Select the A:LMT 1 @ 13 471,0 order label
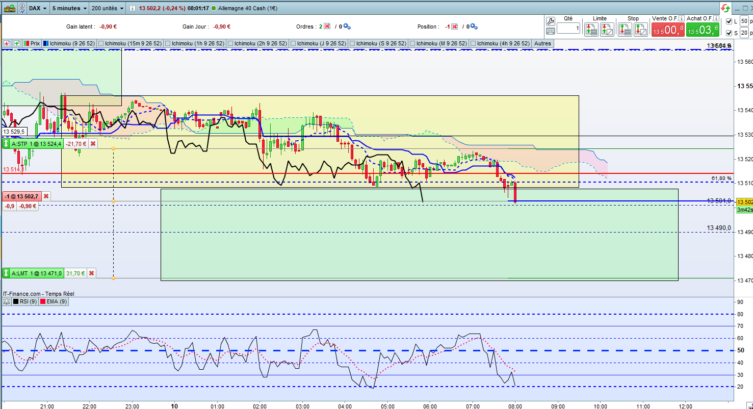Viewport: 753px width, 409px height. point(37,273)
